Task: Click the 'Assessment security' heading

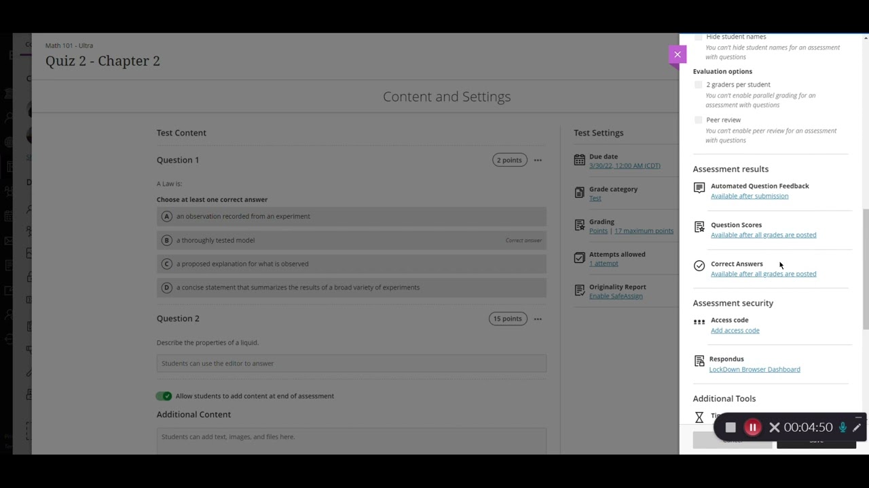Action: coord(733,303)
